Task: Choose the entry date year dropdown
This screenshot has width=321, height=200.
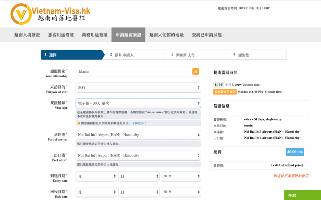Action: (x=181, y=176)
